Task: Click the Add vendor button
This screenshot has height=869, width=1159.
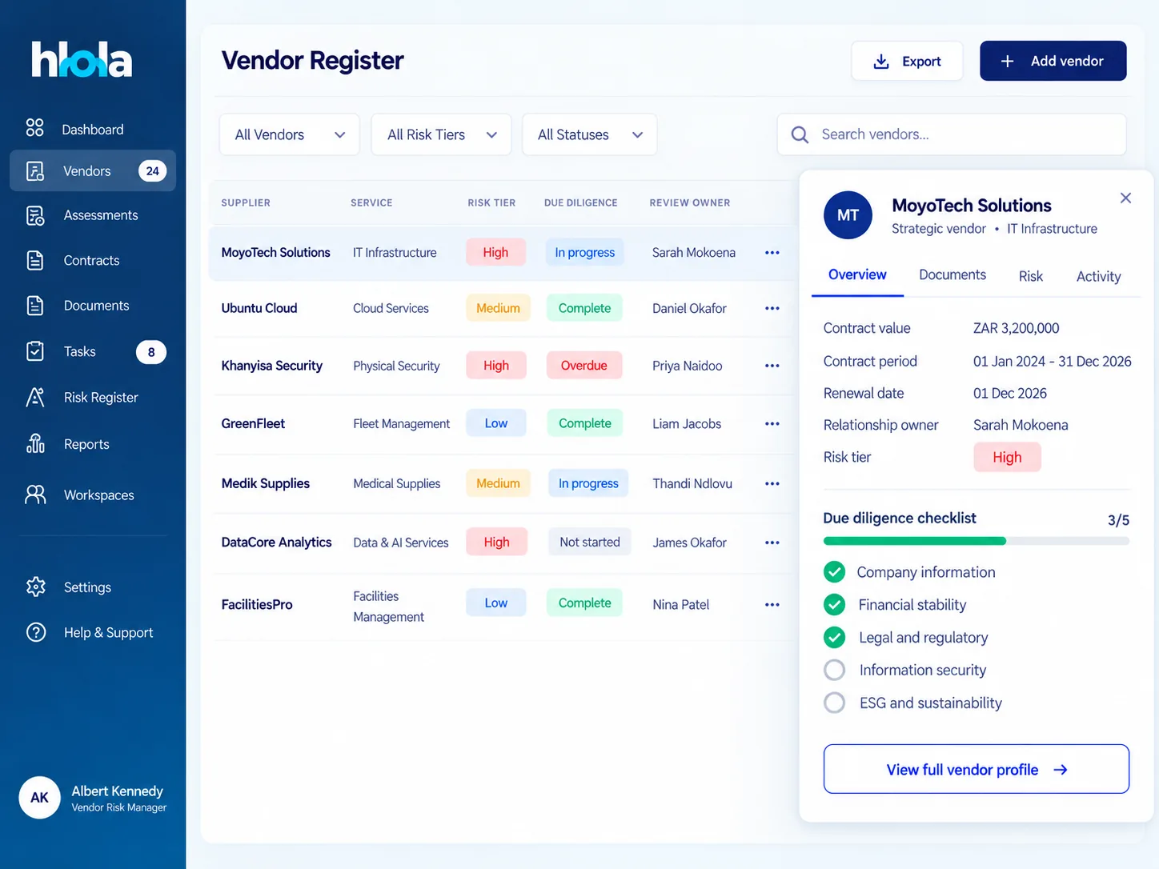Action: click(1053, 61)
